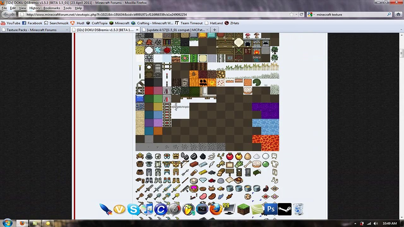Click the search magnifier button
The height and width of the screenshot is (227, 404).
click(x=389, y=15)
